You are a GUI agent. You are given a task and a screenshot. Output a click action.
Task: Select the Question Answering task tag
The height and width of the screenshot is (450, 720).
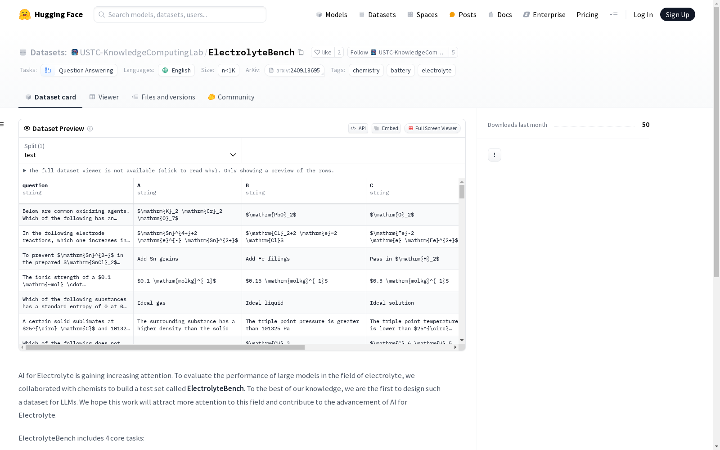[x=79, y=70]
